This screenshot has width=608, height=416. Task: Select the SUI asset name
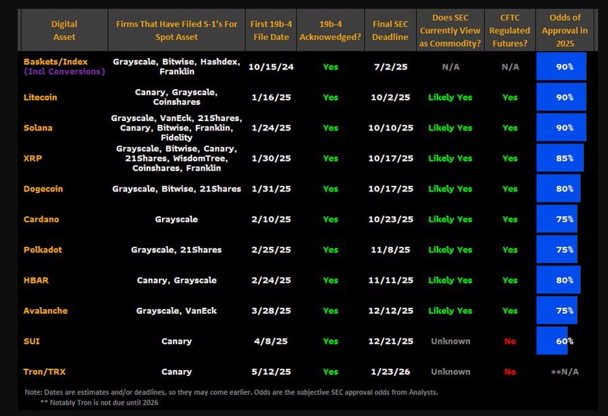click(31, 341)
